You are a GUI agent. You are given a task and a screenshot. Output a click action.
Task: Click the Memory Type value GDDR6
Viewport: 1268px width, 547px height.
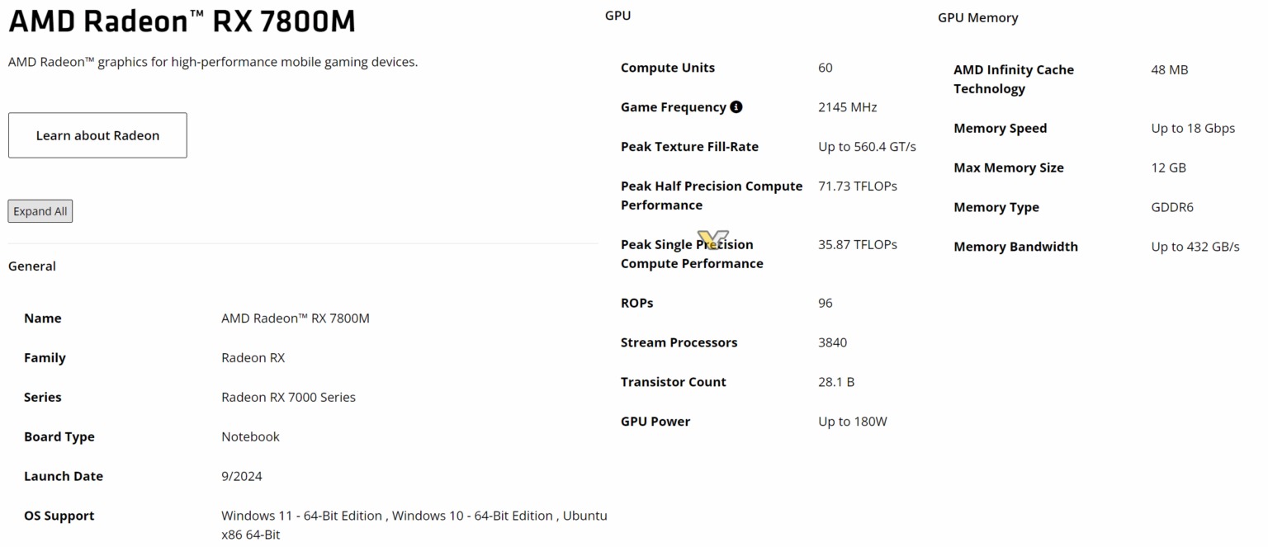(1172, 207)
